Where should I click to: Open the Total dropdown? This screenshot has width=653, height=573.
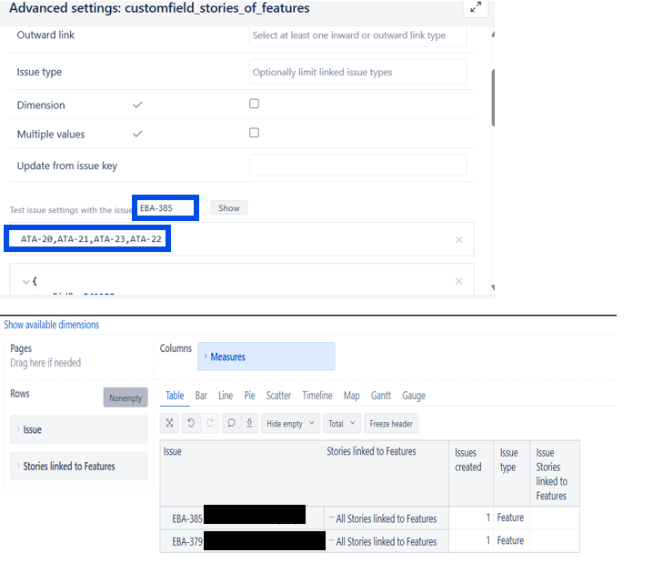(x=341, y=424)
